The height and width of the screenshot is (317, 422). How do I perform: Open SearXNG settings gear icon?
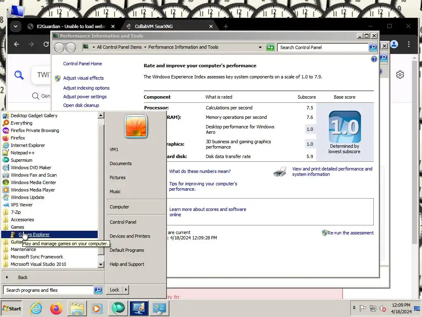(400, 75)
